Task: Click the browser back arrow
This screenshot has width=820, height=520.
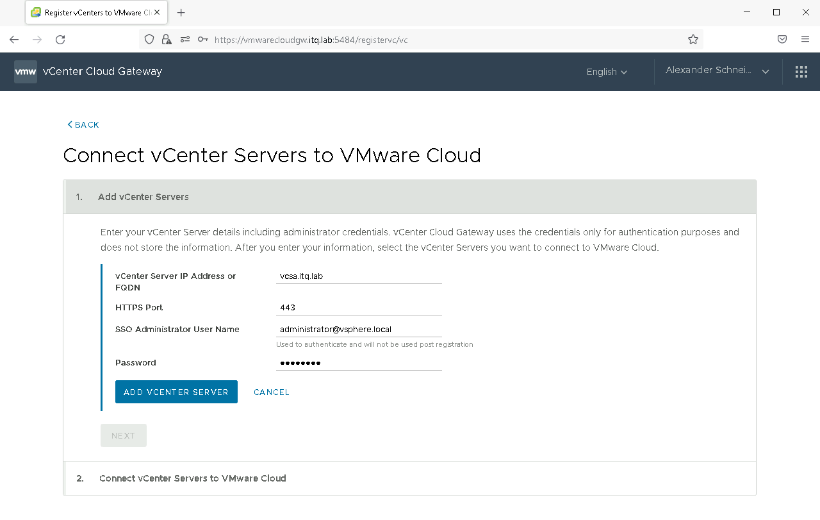Action: tap(14, 40)
